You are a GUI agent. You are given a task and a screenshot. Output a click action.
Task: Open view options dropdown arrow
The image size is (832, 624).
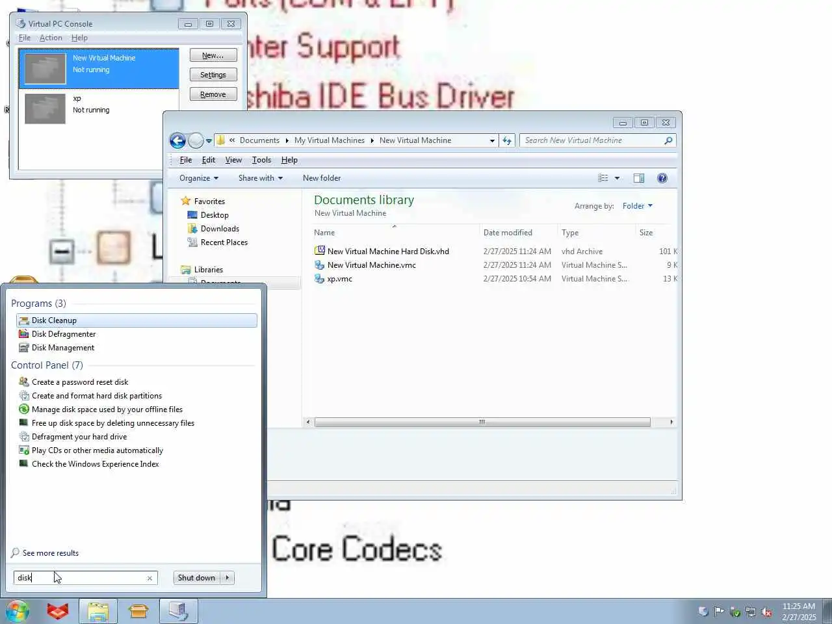pyautogui.click(x=617, y=178)
